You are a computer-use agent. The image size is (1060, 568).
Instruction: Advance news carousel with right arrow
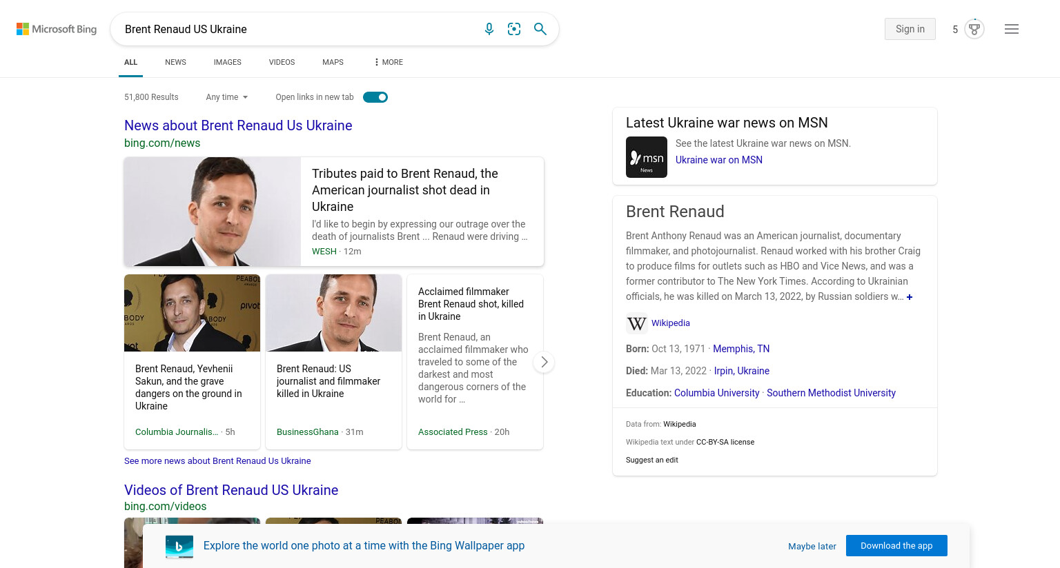click(x=544, y=362)
